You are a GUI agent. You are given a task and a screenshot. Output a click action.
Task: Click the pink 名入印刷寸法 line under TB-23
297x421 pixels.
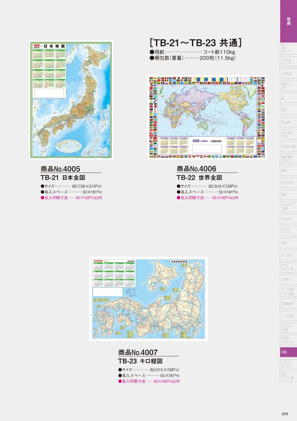(x=149, y=382)
